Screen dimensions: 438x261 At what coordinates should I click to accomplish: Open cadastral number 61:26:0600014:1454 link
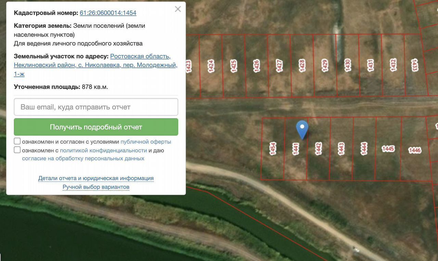click(108, 13)
